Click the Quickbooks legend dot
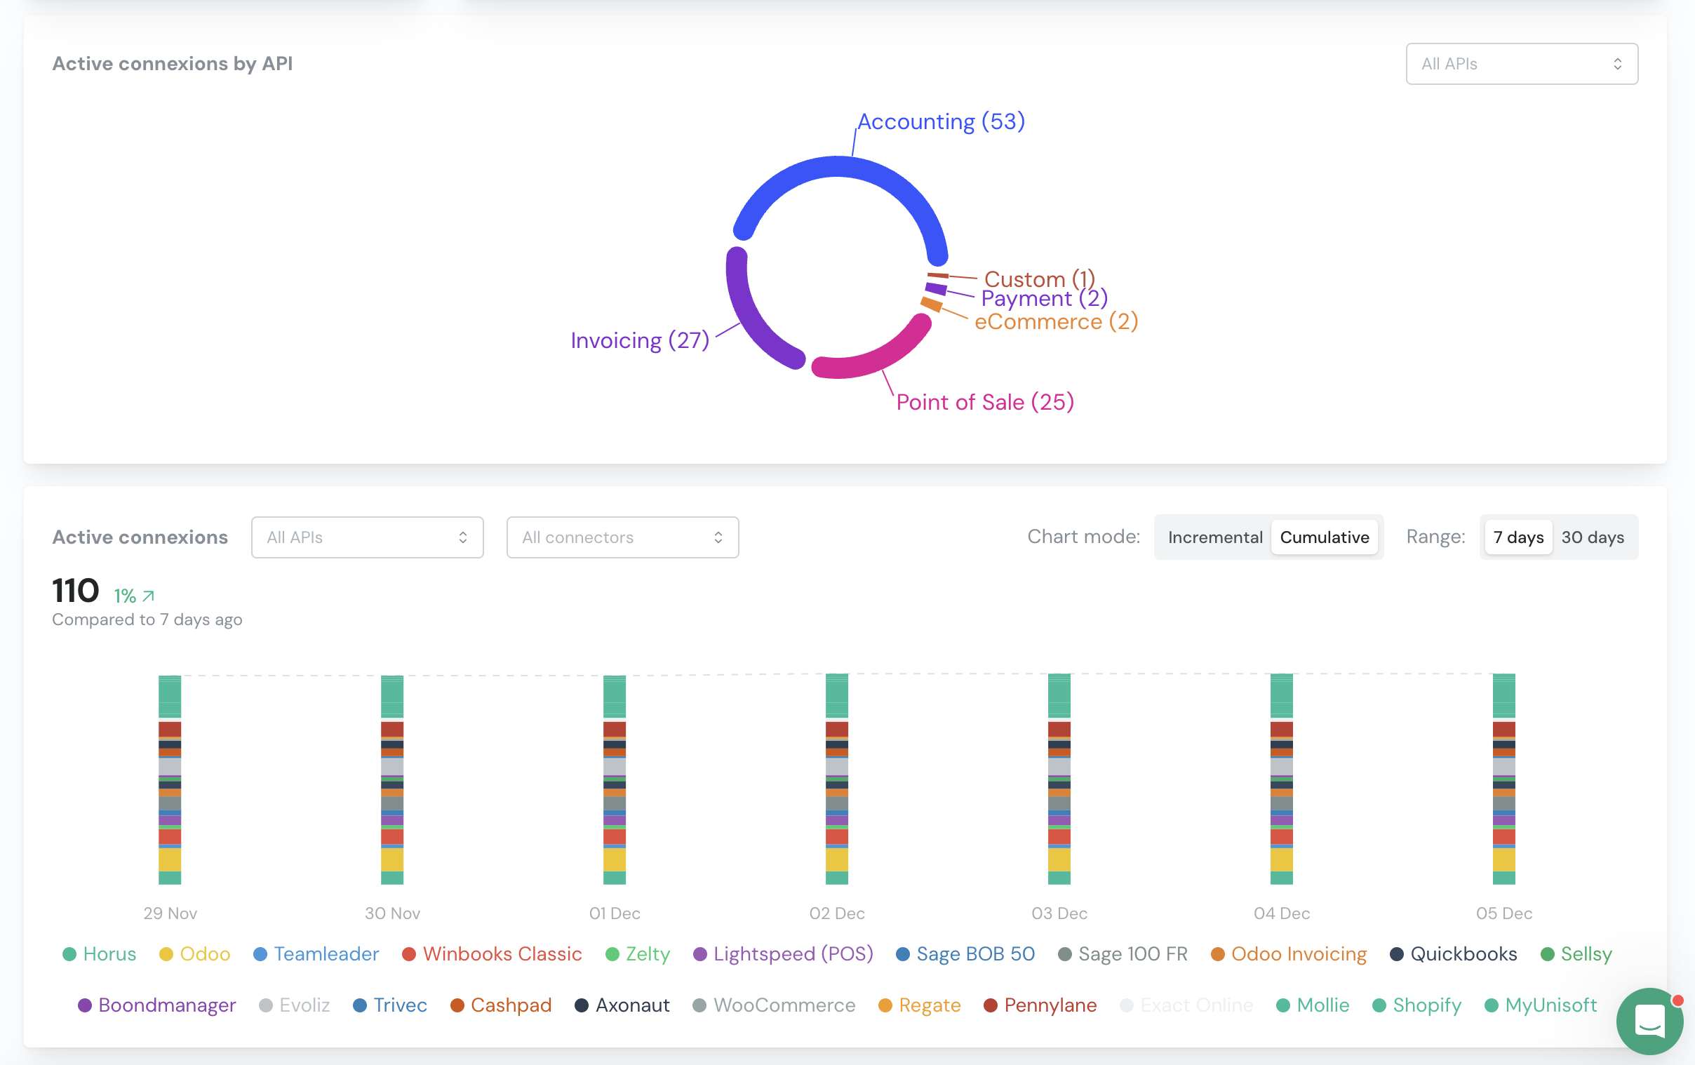 point(1397,954)
